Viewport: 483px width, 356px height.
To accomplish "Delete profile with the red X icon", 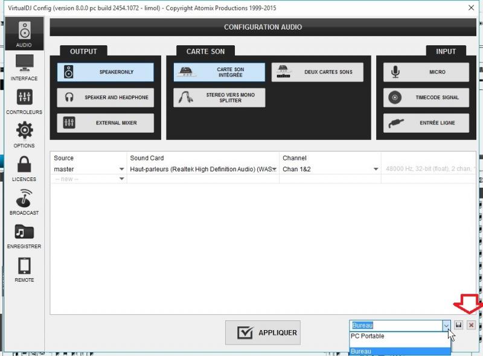I will click(x=471, y=325).
